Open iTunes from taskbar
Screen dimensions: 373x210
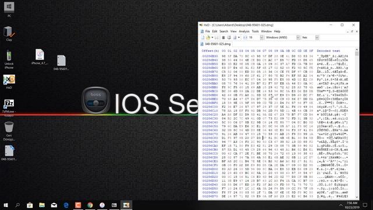(x=102, y=205)
